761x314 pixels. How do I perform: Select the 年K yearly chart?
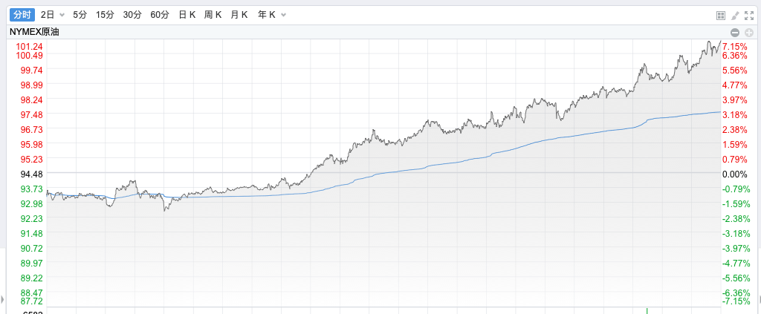(x=266, y=15)
